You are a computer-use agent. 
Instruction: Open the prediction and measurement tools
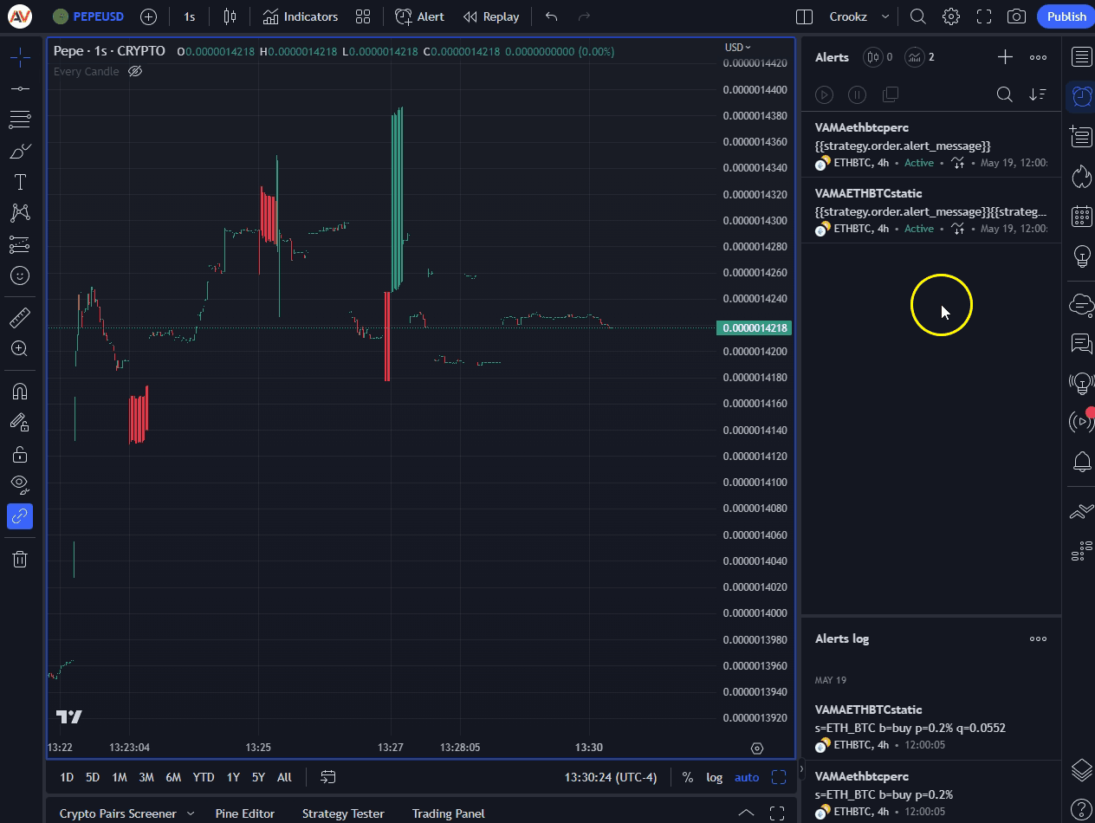coord(20,244)
